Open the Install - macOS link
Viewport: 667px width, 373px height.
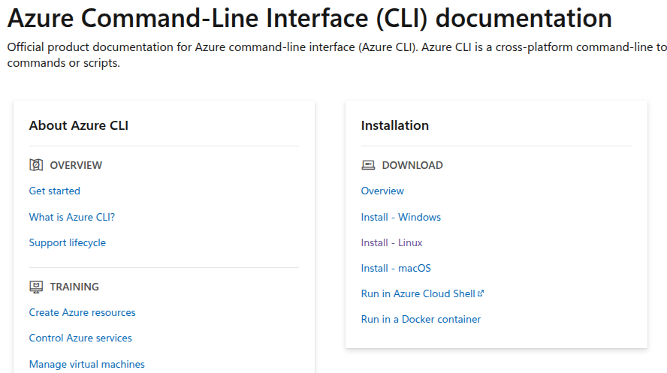click(396, 268)
